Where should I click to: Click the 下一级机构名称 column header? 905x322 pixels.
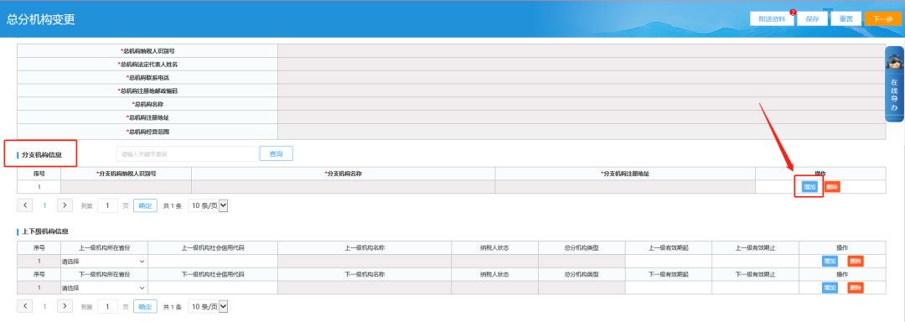[x=365, y=275]
